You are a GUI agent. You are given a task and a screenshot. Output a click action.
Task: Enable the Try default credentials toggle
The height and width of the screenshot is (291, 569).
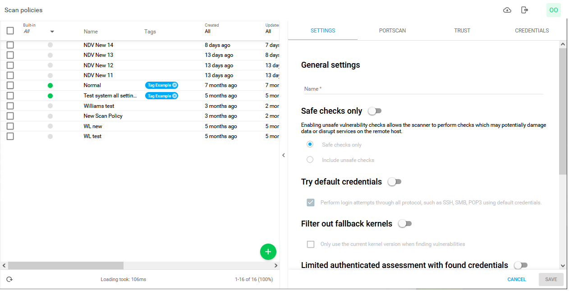[x=395, y=181]
